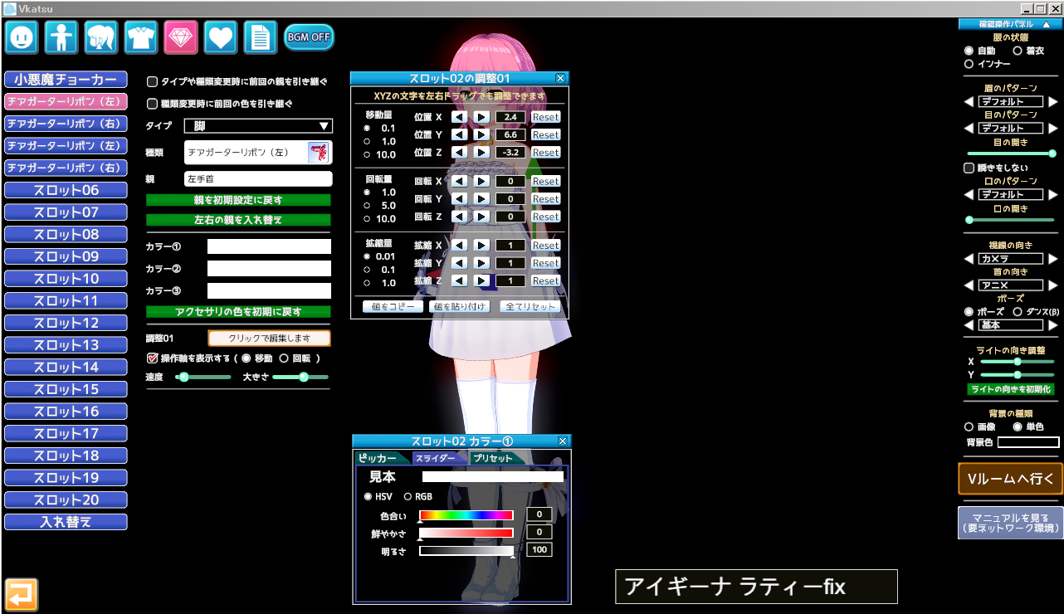
Task: Open the hair editing category icon
Action: (101, 37)
